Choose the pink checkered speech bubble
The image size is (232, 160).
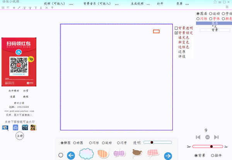[x=153, y=153]
